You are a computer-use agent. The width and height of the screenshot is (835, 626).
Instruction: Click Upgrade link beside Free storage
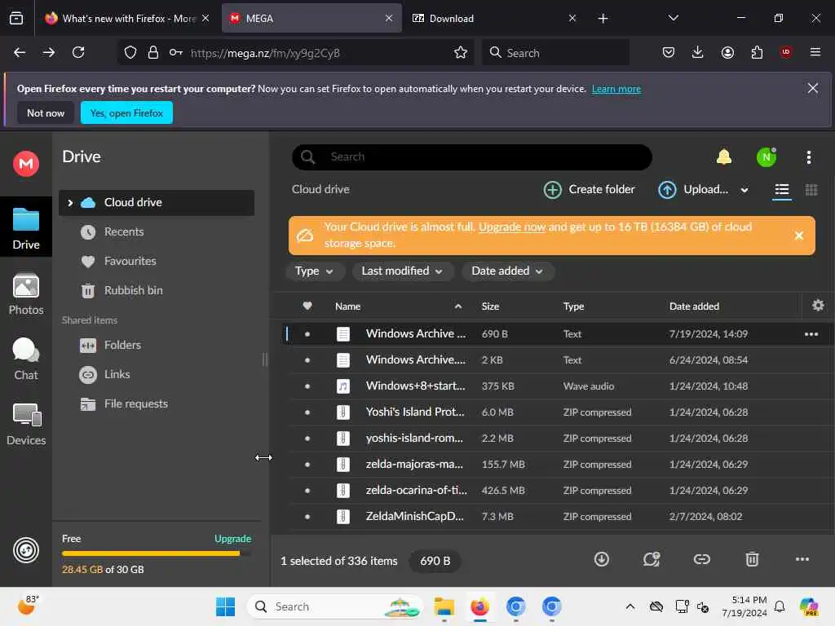(x=232, y=539)
